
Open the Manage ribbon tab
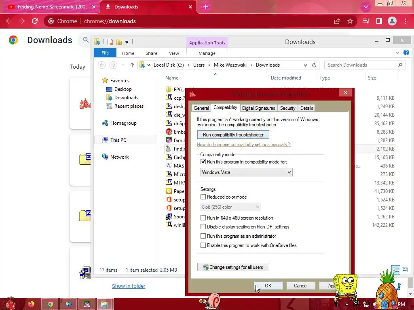click(207, 53)
